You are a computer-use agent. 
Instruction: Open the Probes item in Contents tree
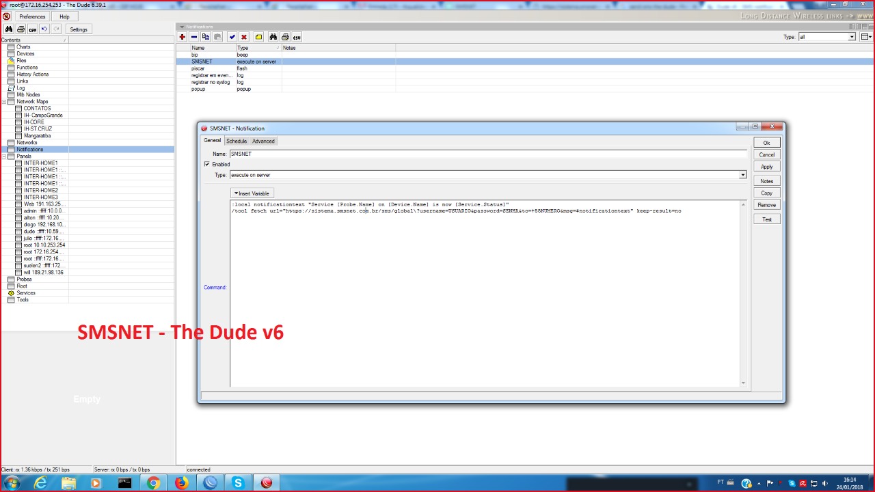24,279
